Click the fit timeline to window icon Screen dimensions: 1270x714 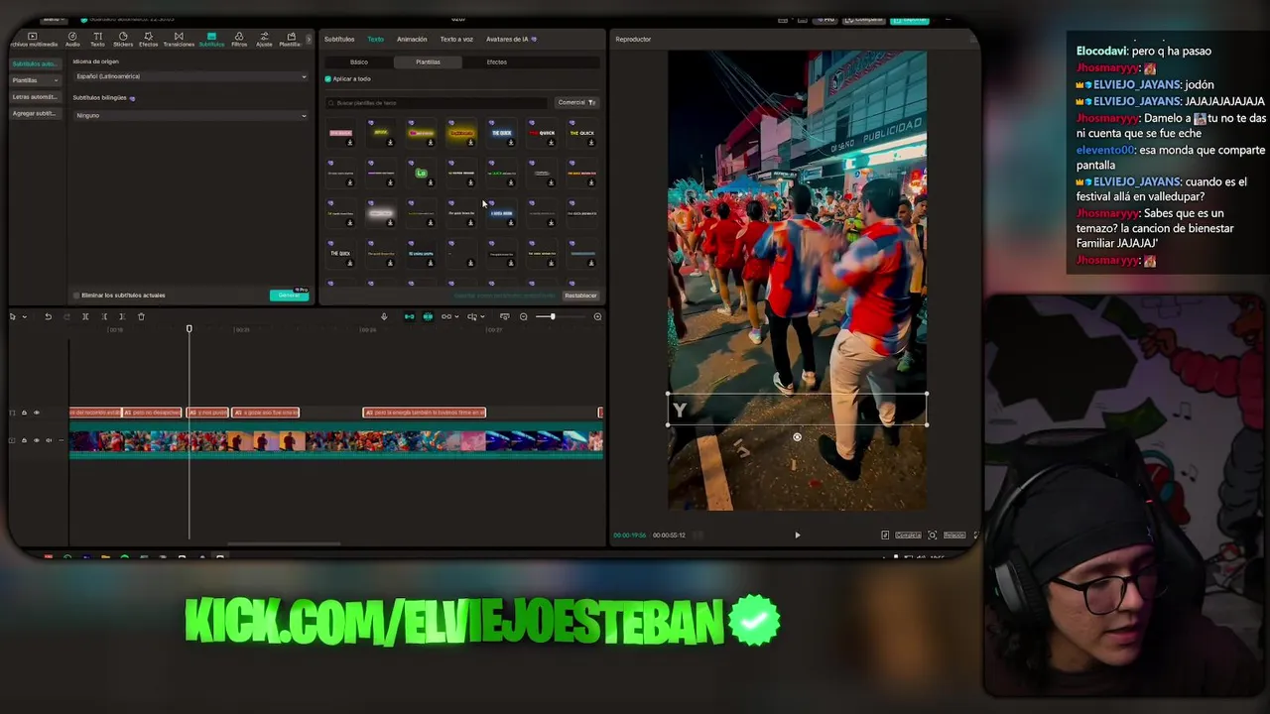click(x=505, y=316)
